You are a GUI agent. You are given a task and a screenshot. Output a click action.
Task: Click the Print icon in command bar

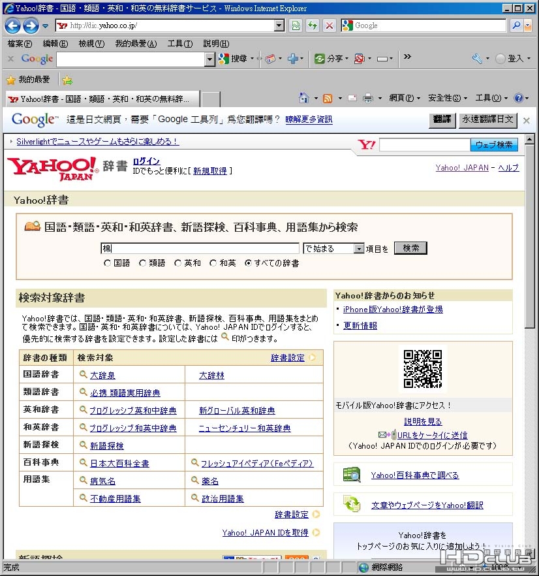tap(367, 98)
